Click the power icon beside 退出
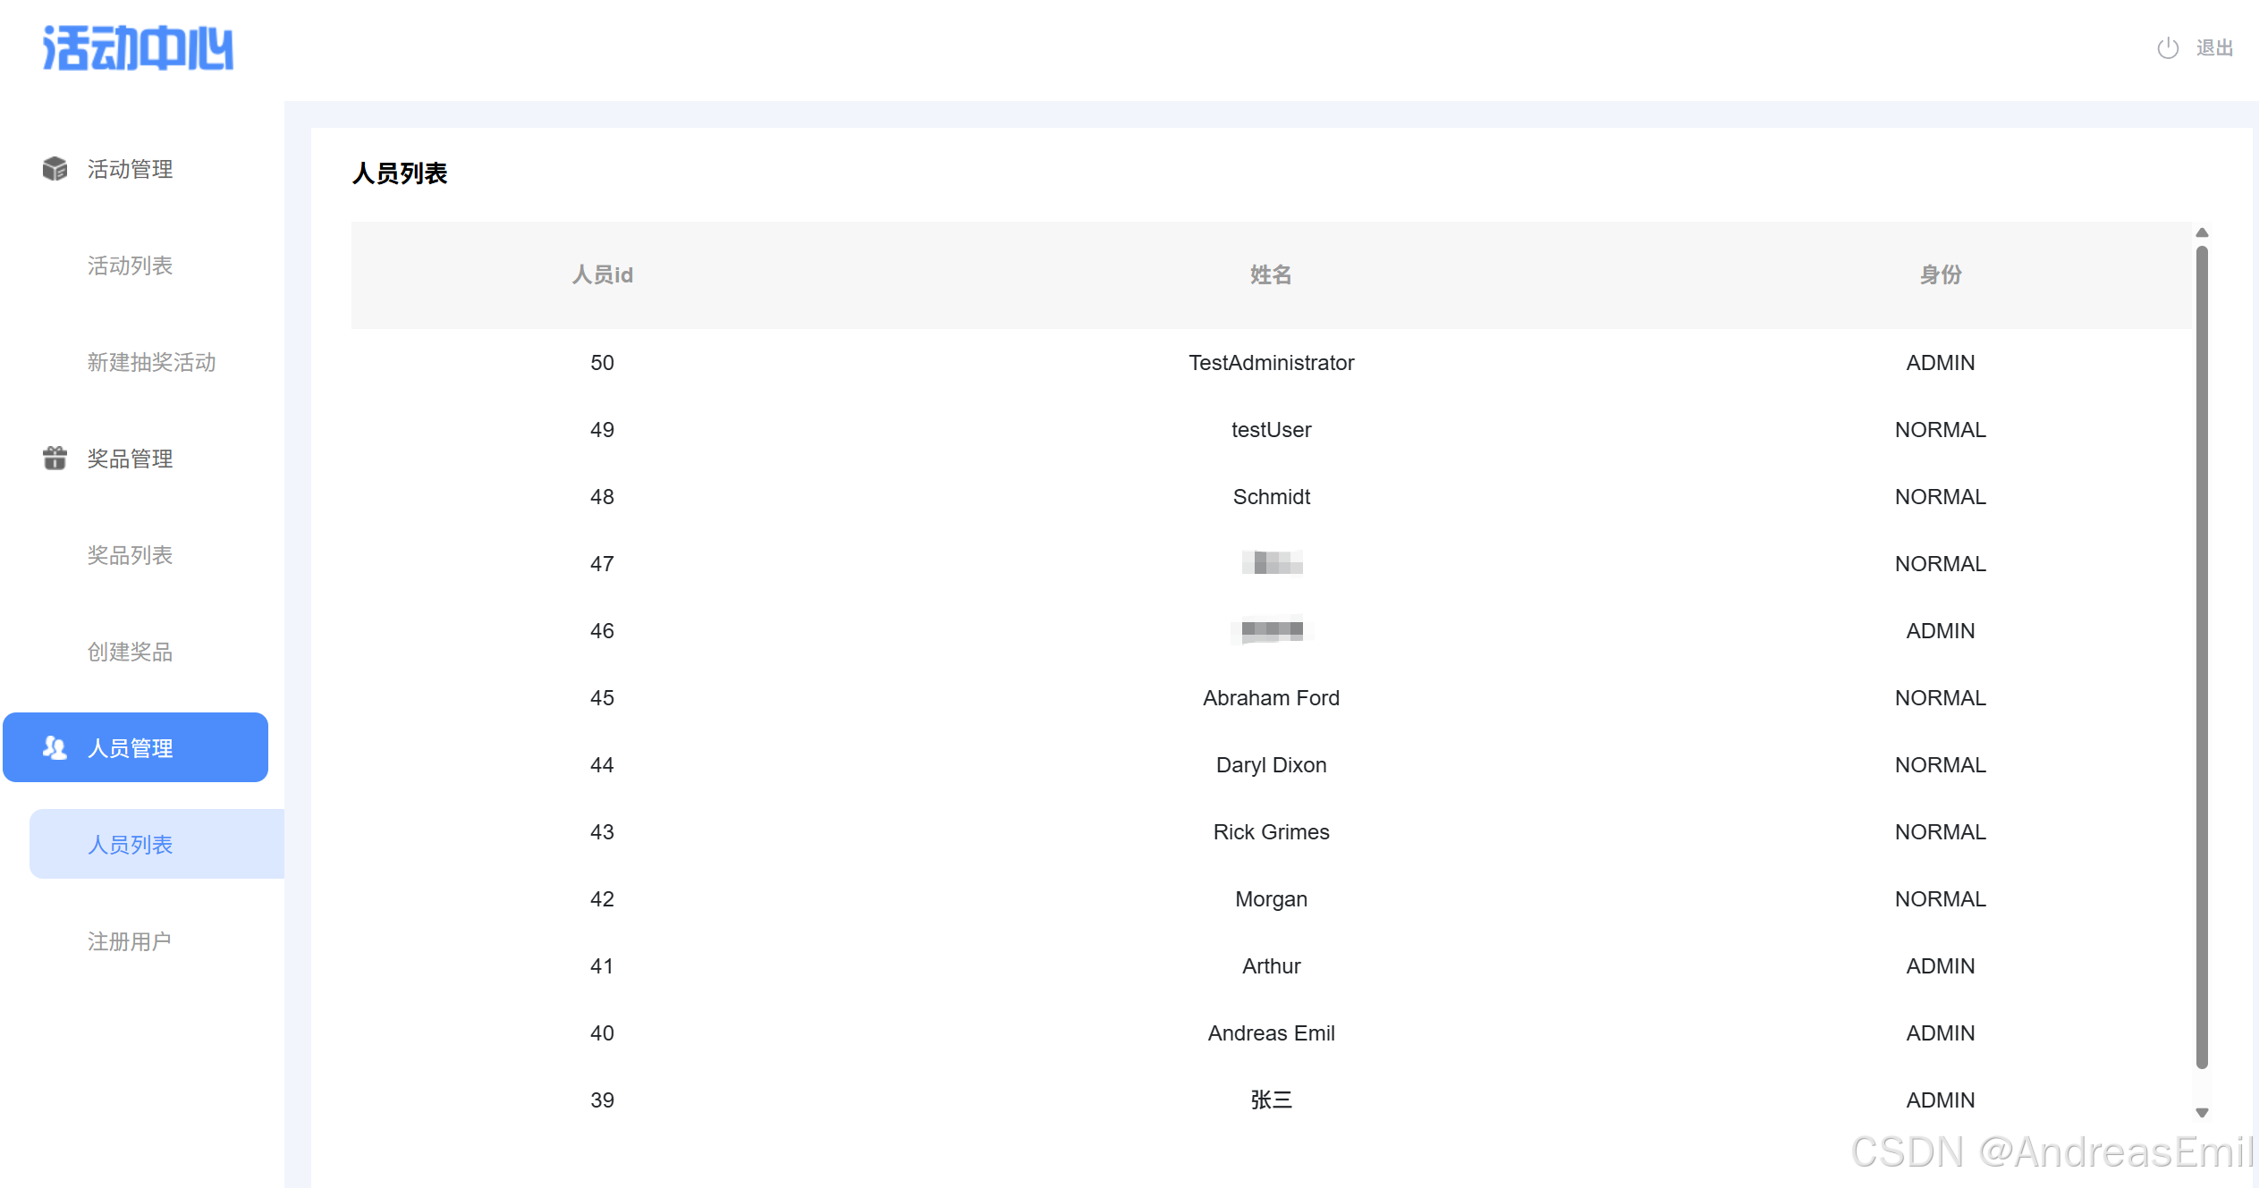Screen dimensions: 2259x1188 pos(2167,48)
